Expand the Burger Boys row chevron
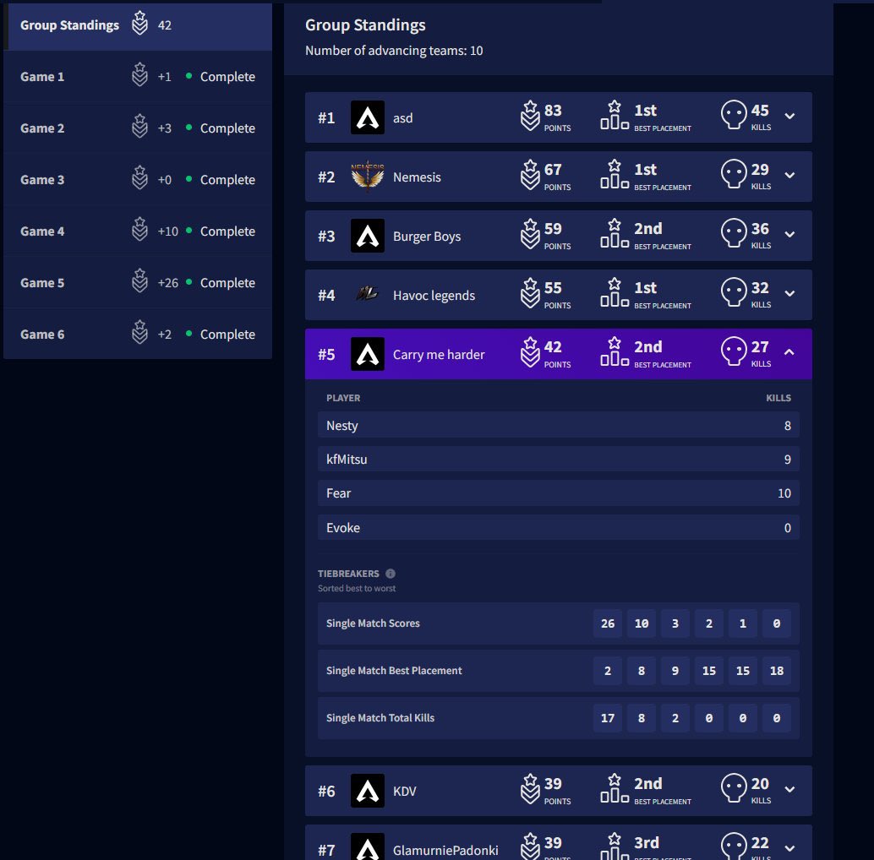874x860 pixels. [x=789, y=235]
